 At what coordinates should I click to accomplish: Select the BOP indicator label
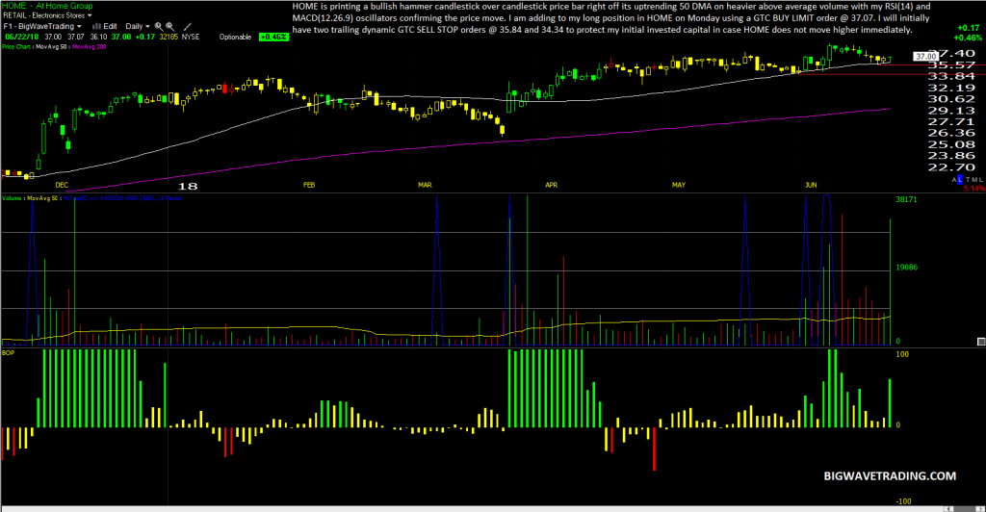[8, 353]
